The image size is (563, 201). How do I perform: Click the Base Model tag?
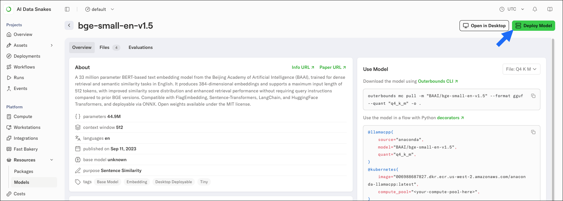[108, 182]
